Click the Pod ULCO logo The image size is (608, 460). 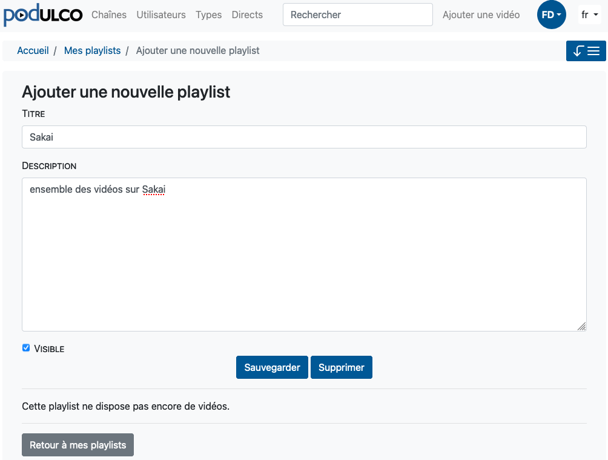pos(42,15)
